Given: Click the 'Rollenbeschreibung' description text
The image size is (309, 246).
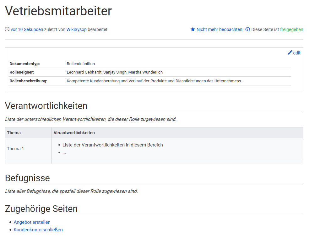Looking at the screenshot, I should 154,81.
